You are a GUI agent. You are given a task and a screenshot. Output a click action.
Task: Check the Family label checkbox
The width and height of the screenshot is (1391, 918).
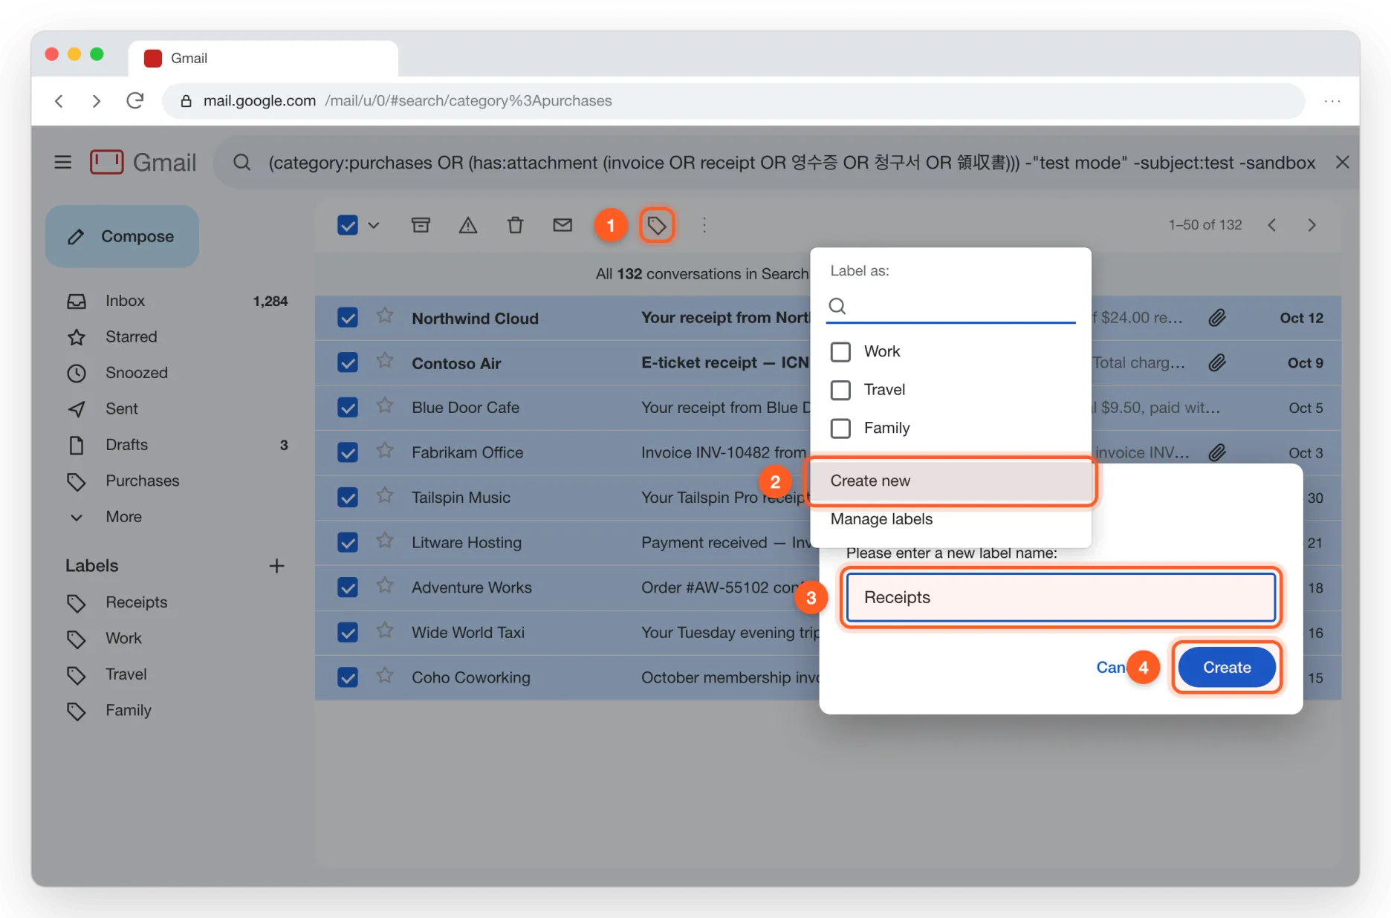coord(840,429)
